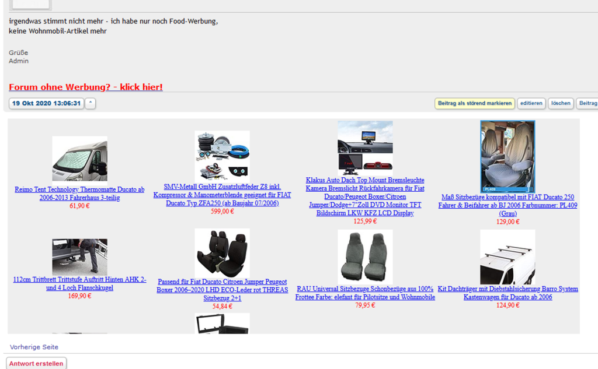Click the 124,90 € price text

click(x=507, y=305)
